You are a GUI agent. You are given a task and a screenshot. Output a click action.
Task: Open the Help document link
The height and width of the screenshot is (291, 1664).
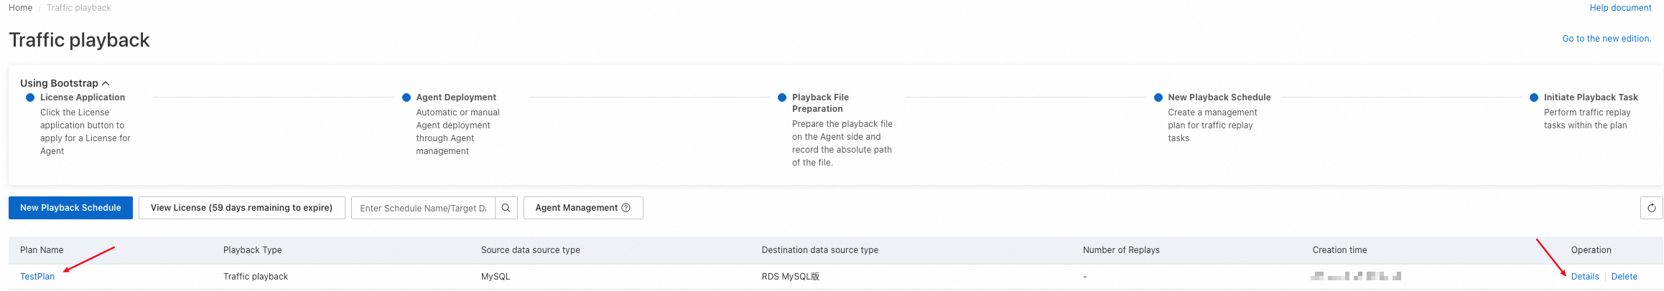(1620, 8)
